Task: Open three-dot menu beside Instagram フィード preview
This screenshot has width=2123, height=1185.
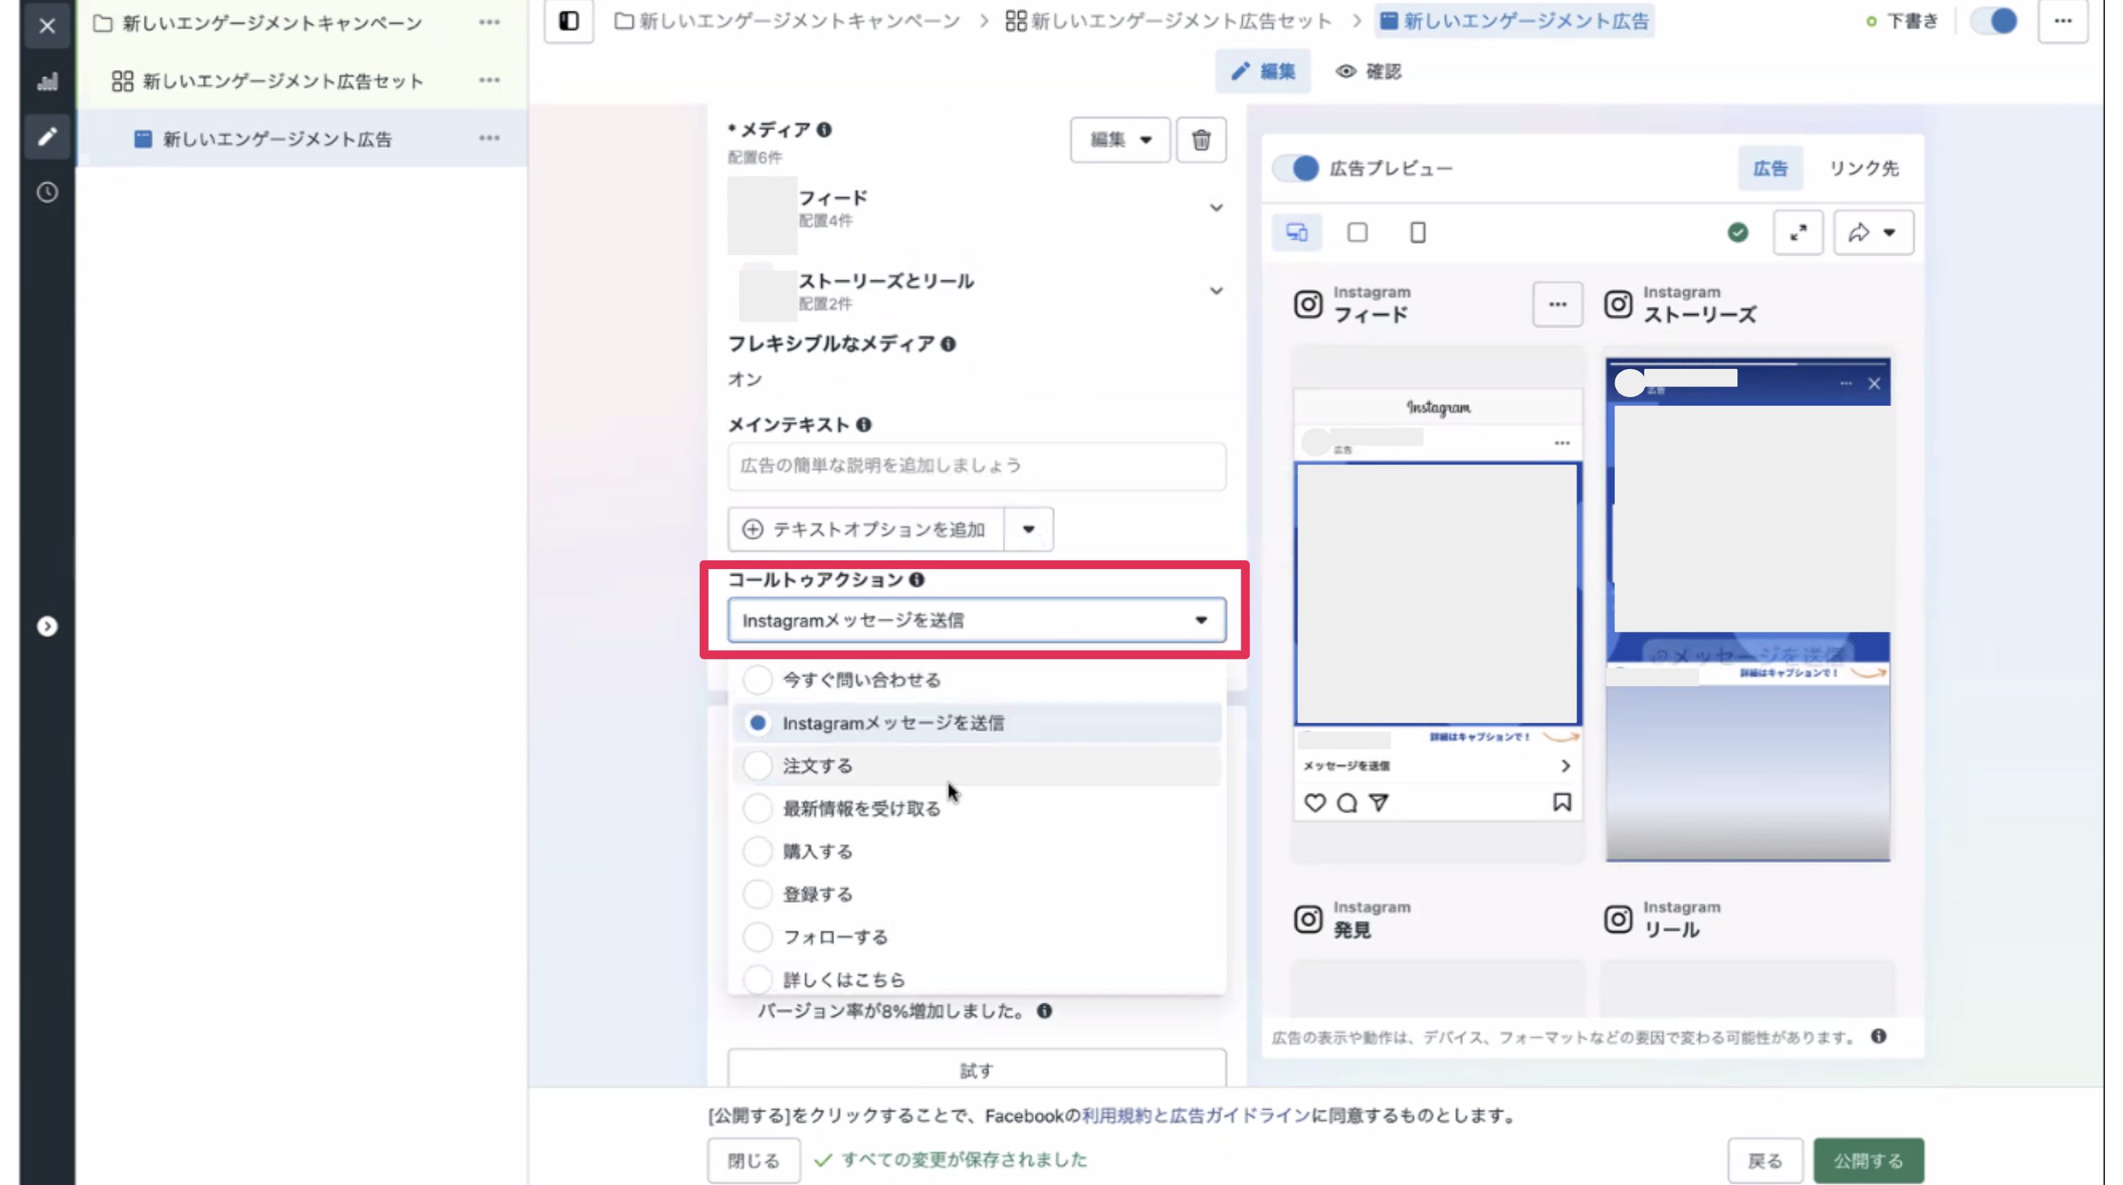Action: (1557, 304)
